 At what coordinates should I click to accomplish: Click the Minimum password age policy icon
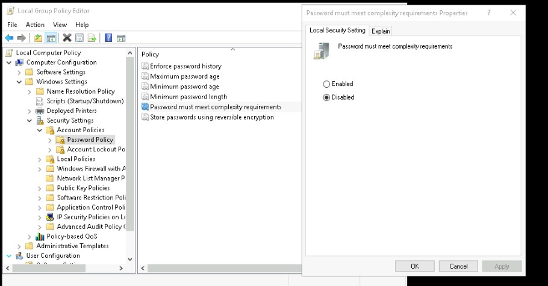pos(145,86)
